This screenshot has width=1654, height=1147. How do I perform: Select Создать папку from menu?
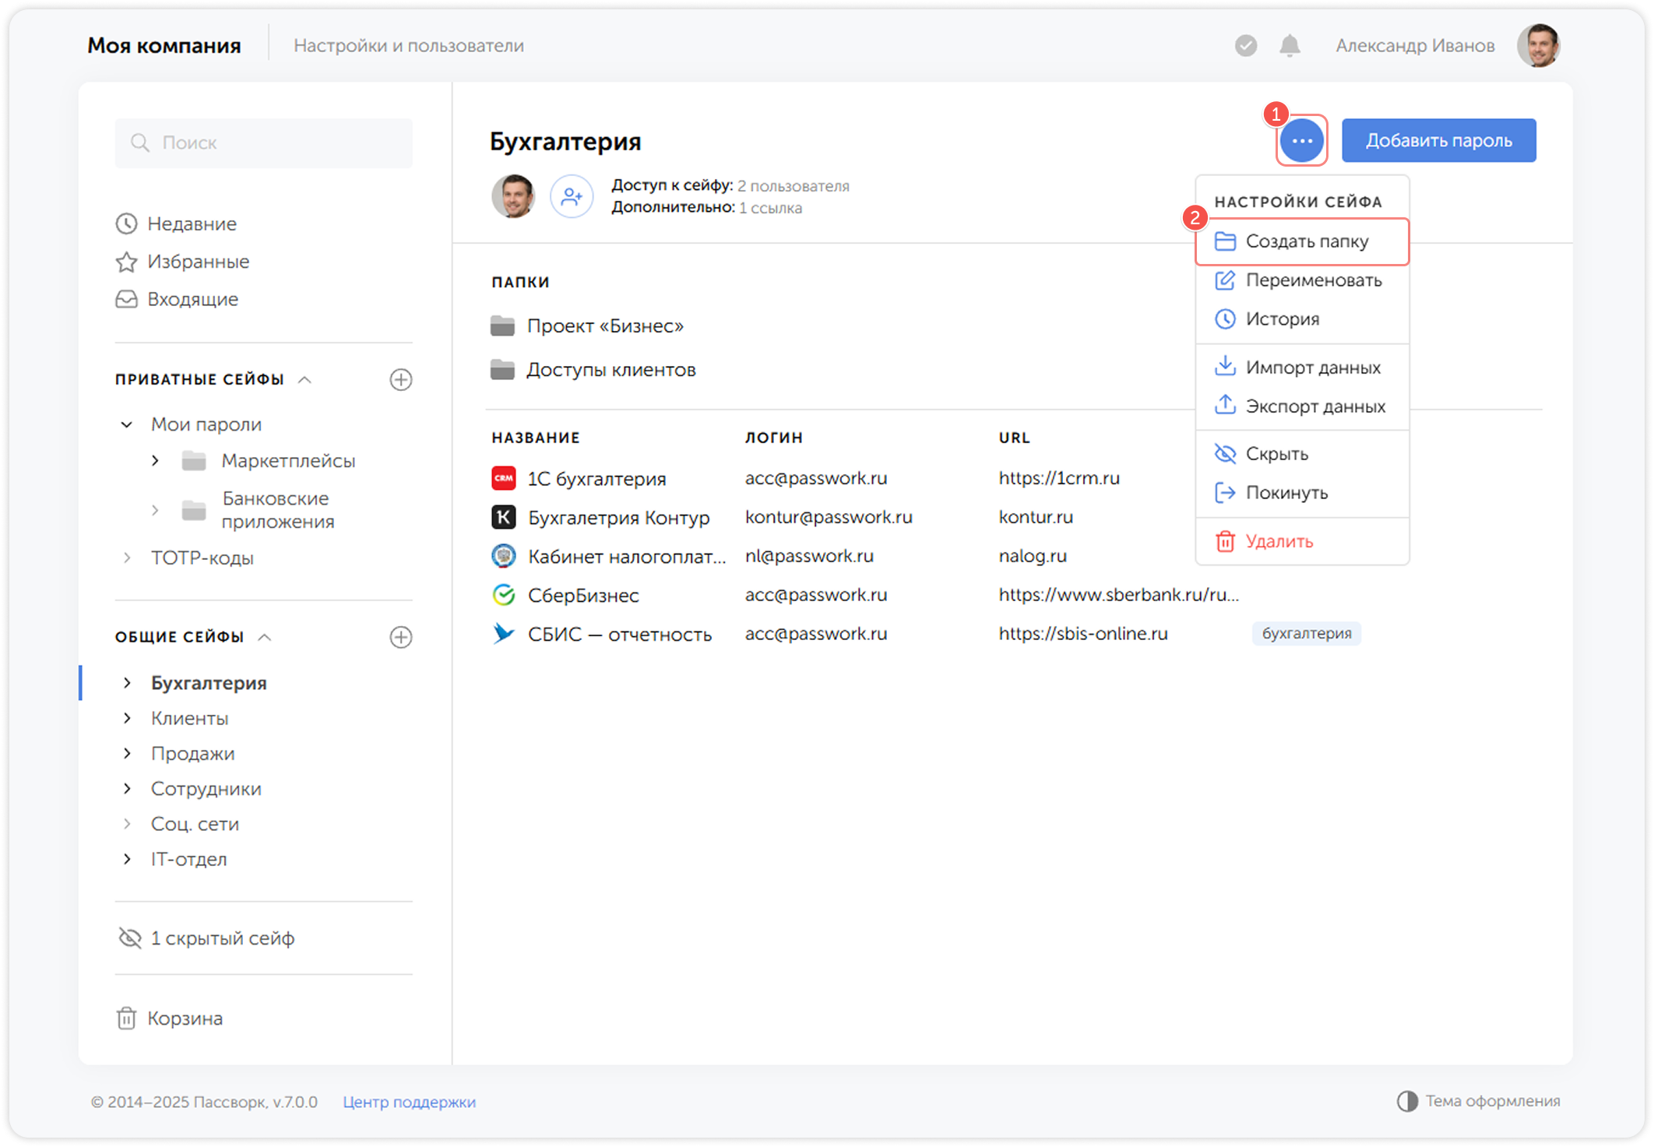(1302, 241)
